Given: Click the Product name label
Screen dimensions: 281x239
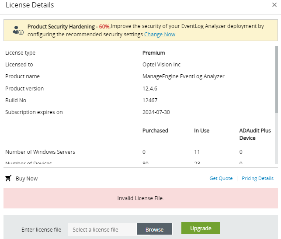Looking at the screenshot, I should (x=22, y=76).
